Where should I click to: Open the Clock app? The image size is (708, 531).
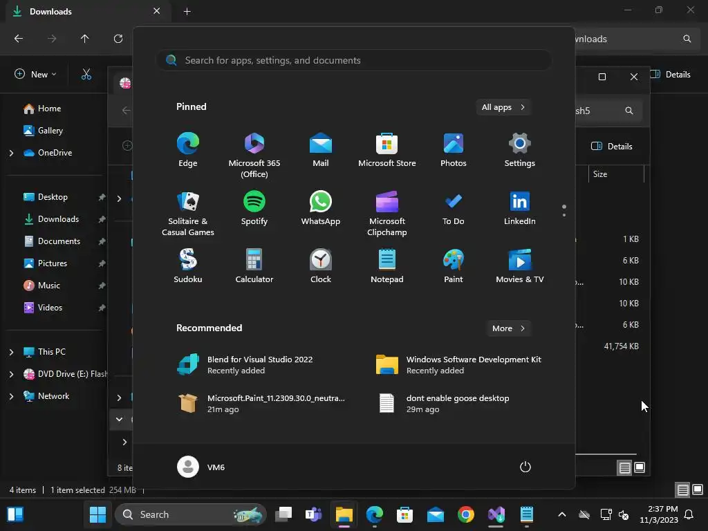[321, 266]
